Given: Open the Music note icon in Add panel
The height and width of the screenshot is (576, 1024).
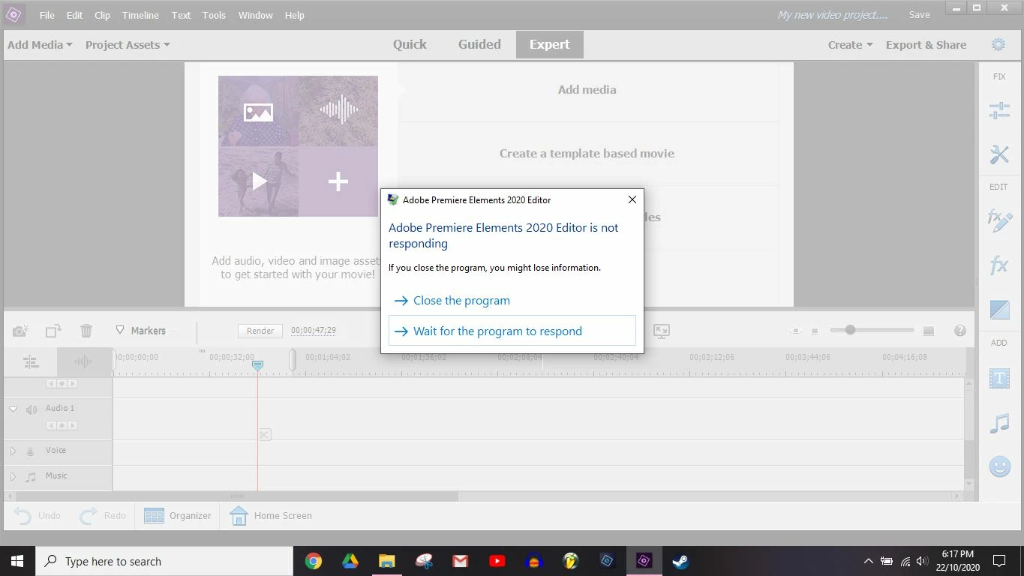Looking at the screenshot, I should (x=999, y=423).
